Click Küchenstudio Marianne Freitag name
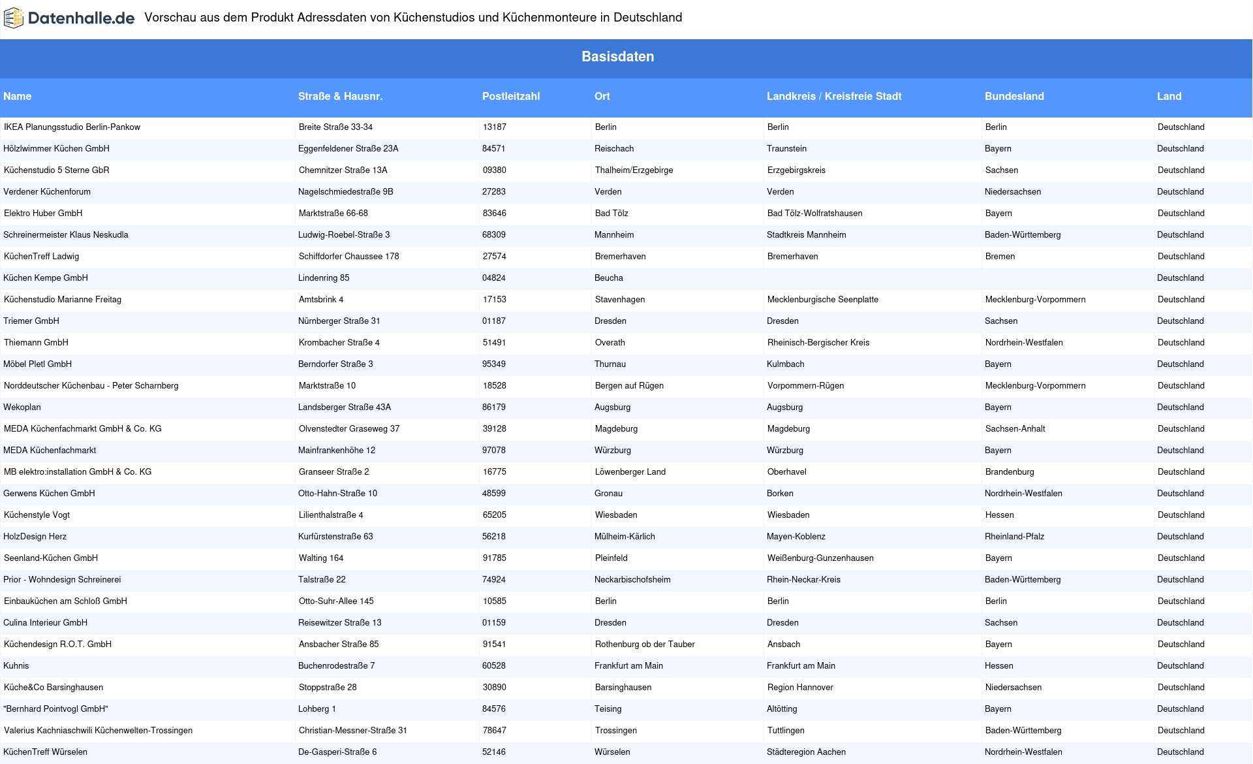 pos(63,300)
